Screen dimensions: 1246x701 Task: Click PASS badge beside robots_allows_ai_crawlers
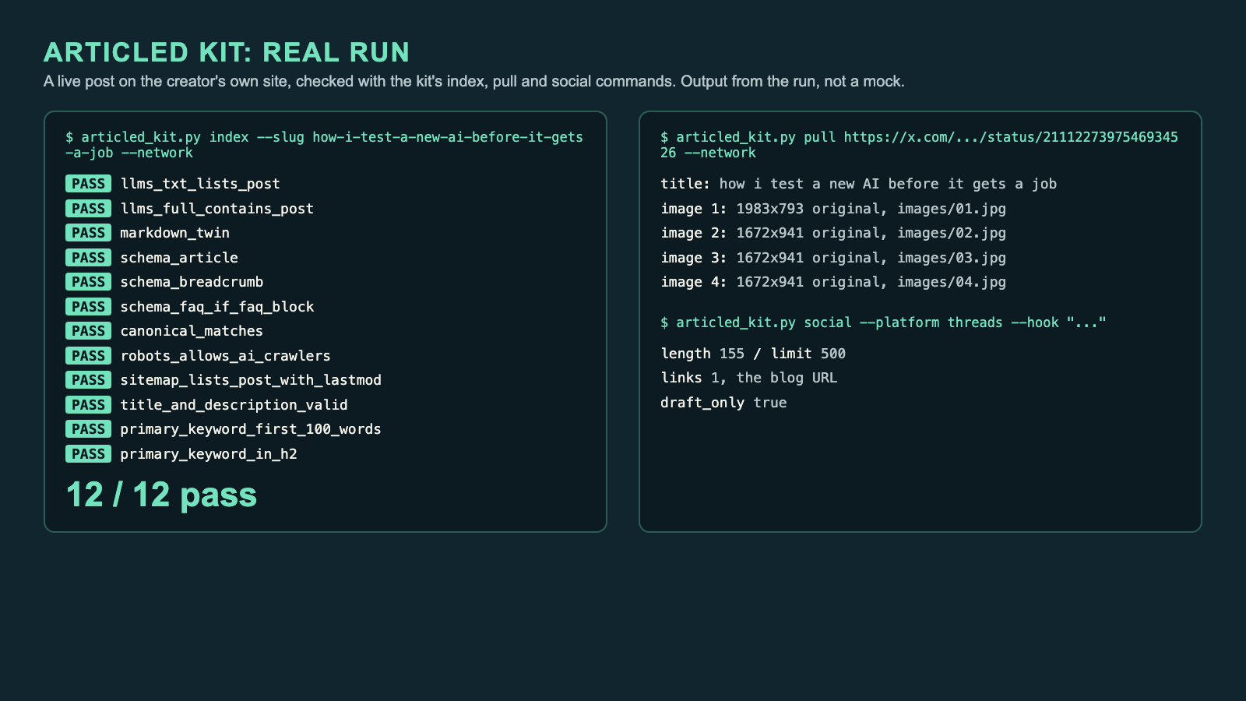click(89, 356)
